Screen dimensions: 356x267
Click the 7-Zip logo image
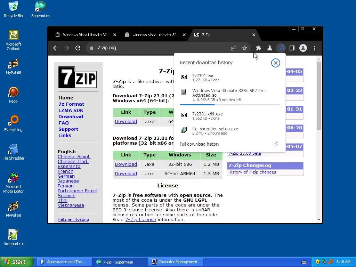pos(78,77)
